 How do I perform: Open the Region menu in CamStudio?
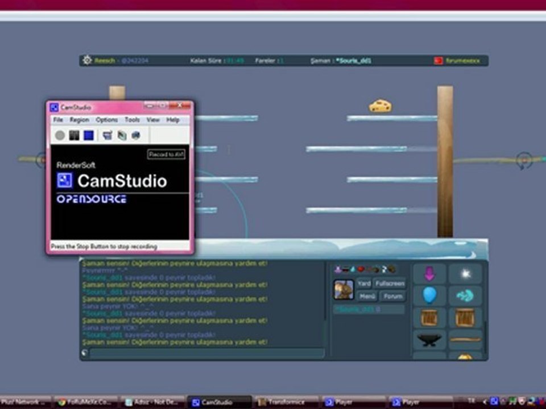tap(80, 120)
